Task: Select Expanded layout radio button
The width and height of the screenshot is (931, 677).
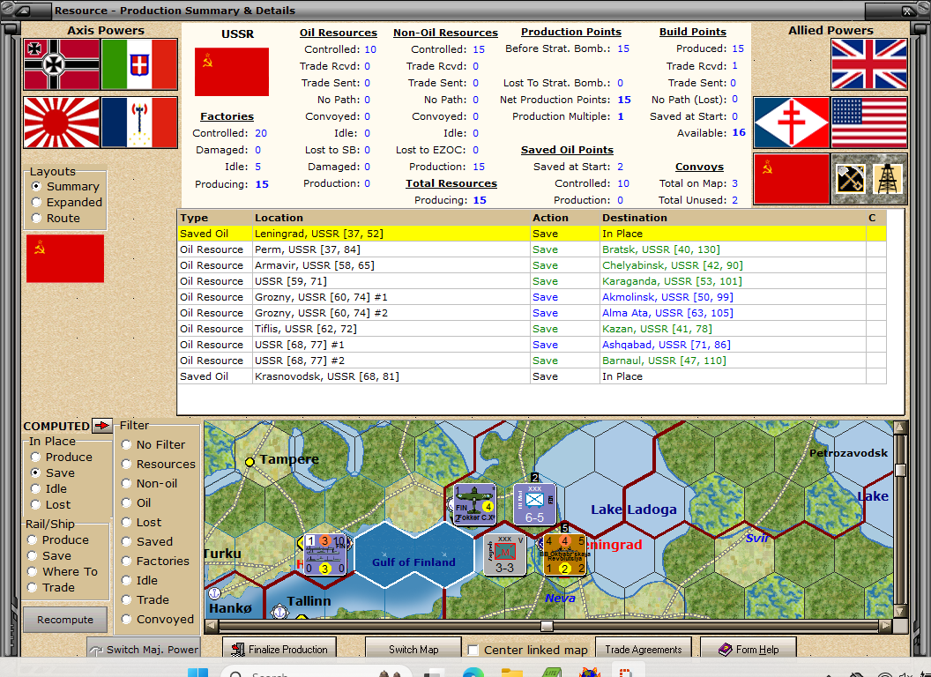Action: point(37,203)
